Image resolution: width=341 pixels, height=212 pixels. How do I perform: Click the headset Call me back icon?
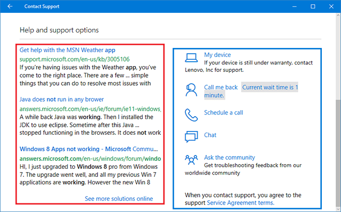coord(191,90)
